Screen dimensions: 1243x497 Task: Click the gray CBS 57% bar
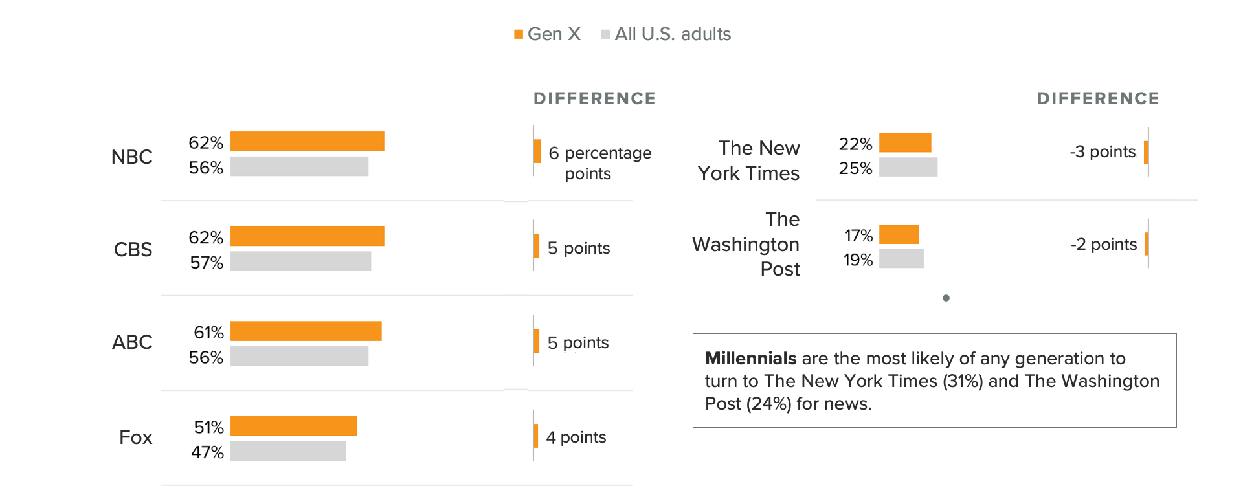tap(301, 261)
